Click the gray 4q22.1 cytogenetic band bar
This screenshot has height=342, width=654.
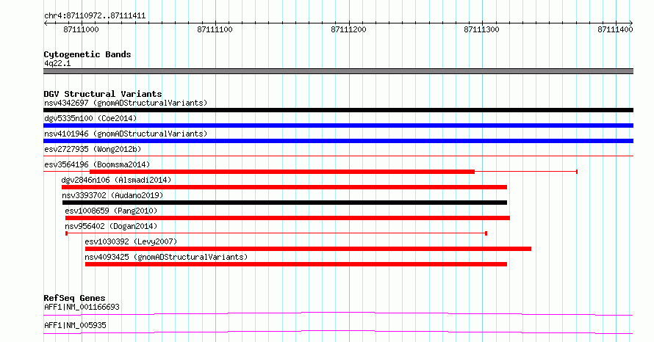(338, 71)
